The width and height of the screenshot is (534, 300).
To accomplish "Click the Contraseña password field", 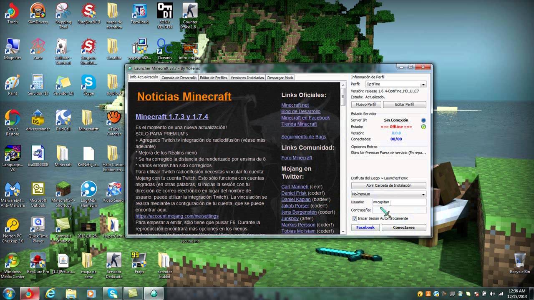I will [399, 210].
